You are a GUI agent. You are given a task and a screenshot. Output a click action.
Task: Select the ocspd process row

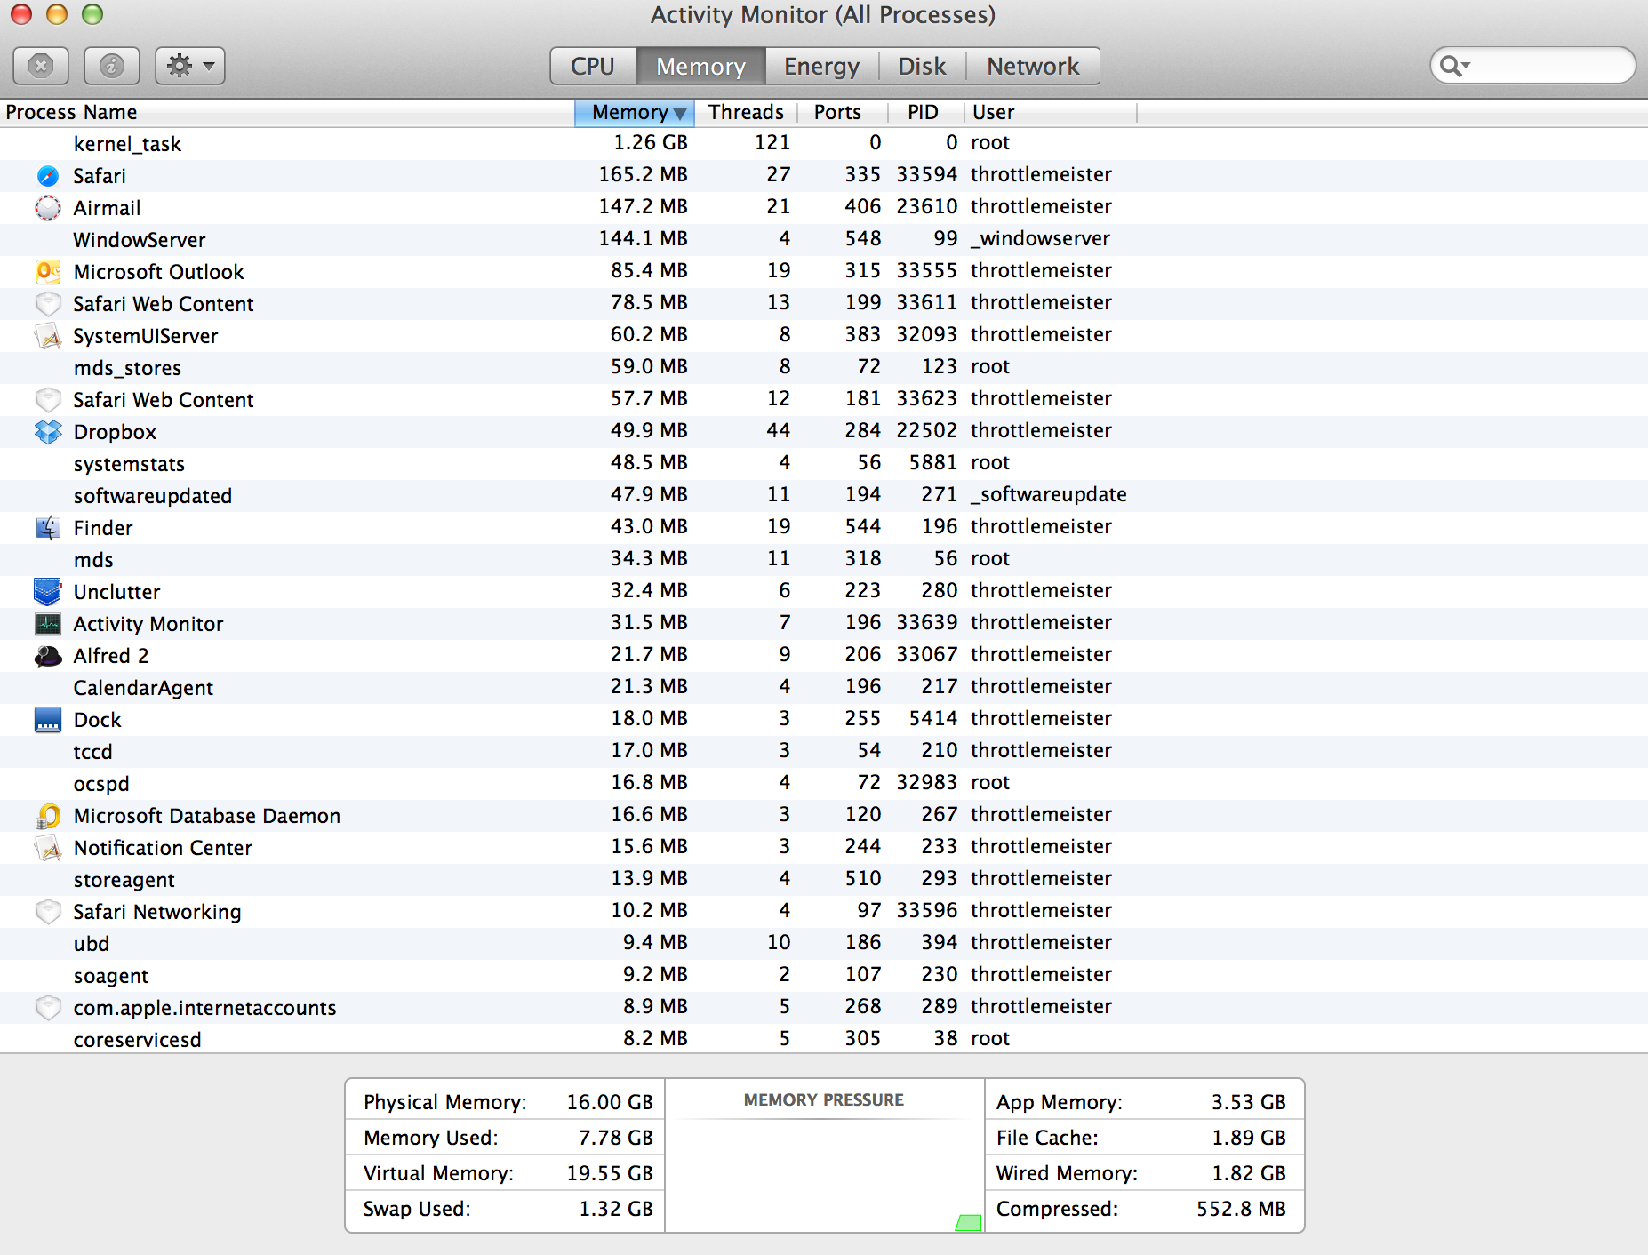coord(824,784)
